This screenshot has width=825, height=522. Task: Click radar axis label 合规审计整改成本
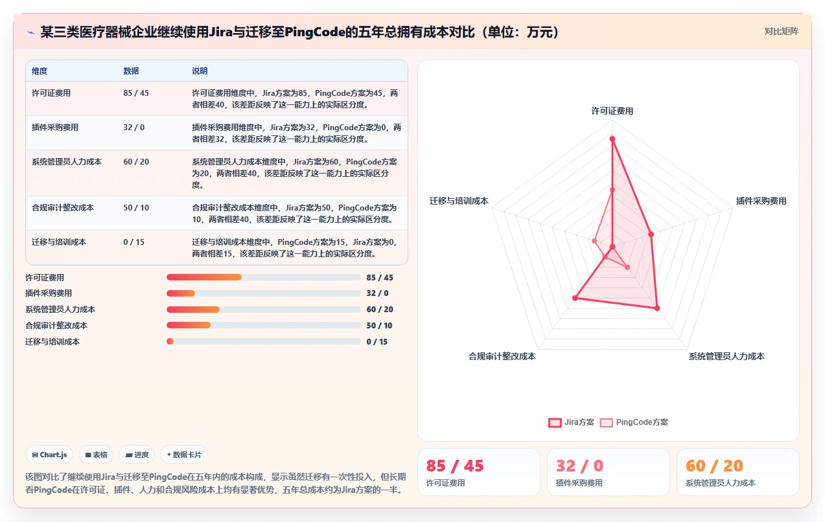tap(502, 357)
